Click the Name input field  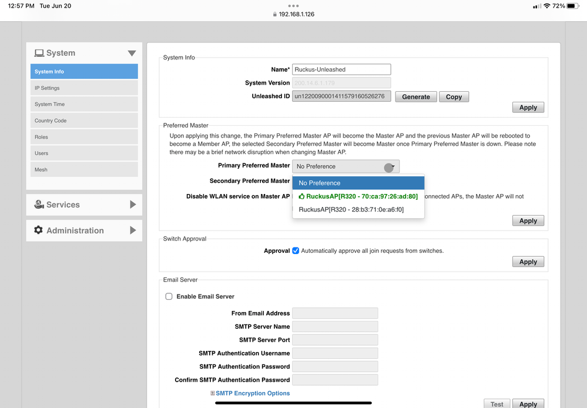341,69
